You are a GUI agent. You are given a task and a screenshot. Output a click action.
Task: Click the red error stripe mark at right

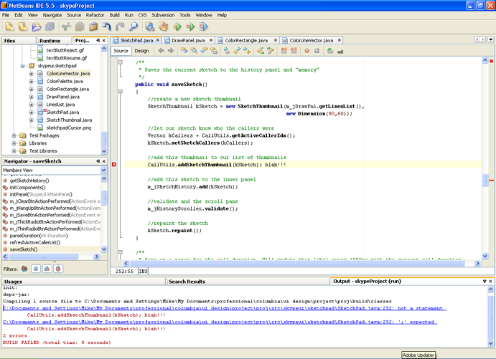coord(491,181)
